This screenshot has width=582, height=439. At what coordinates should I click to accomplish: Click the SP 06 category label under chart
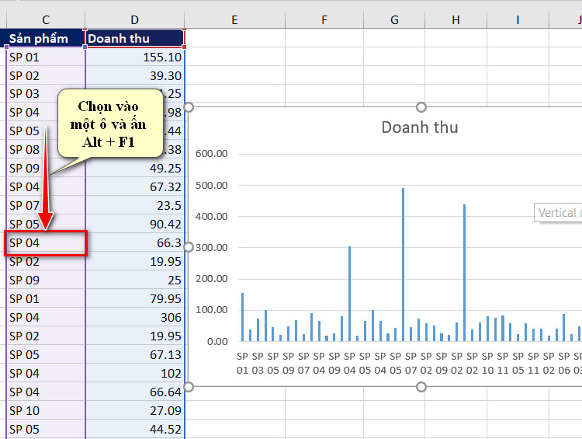pyautogui.click(x=564, y=363)
